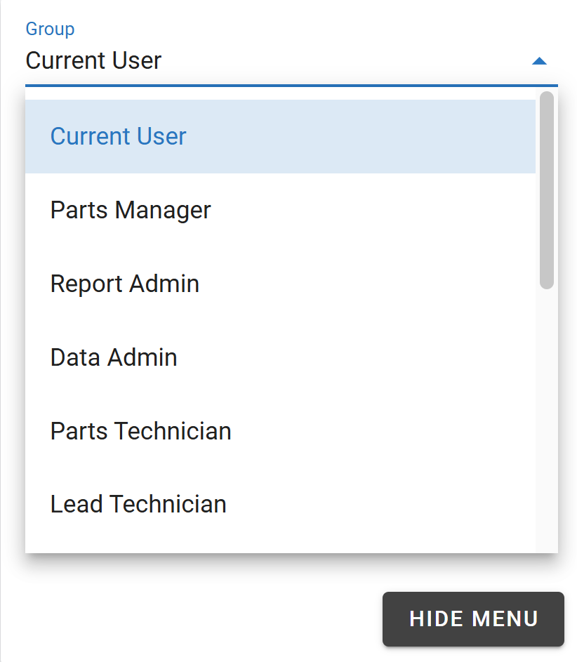577x662 pixels.
Task: Click the Group select field showing Current User
Action: click(281, 61)
